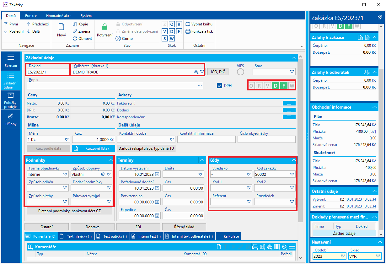The height and width of the screenshot is (264, 386).
Task: Click Platební podmínky, bankovní účet CZ button
Action: 69,211
